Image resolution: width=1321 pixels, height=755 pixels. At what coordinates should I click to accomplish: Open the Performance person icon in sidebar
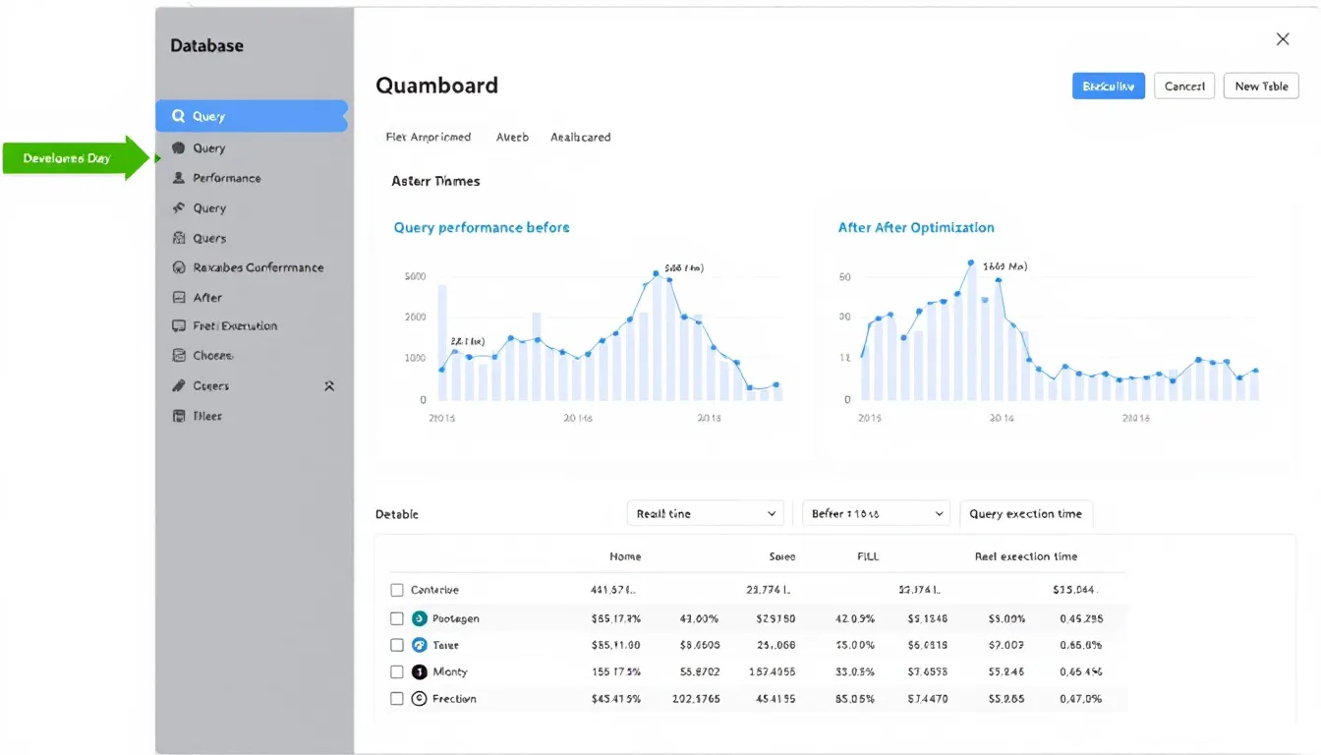(x=181, y=178)
